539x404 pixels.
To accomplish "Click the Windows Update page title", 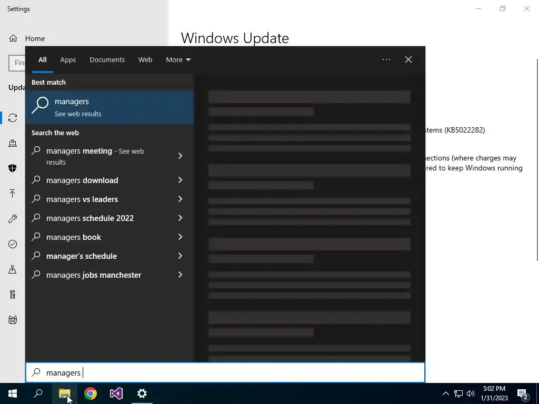I will 235,38.
